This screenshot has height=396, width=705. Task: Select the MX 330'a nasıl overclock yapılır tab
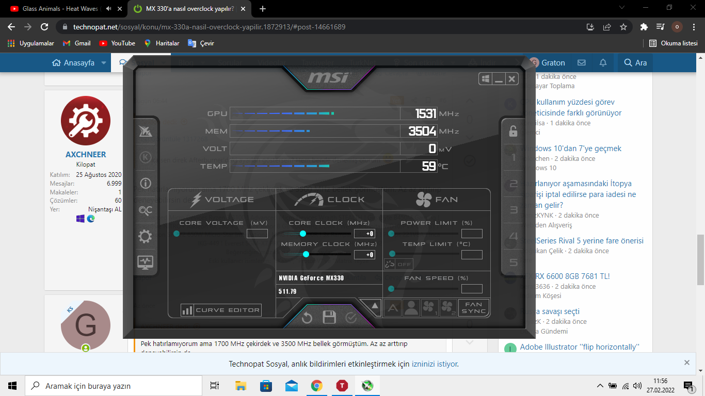[189, 9]
